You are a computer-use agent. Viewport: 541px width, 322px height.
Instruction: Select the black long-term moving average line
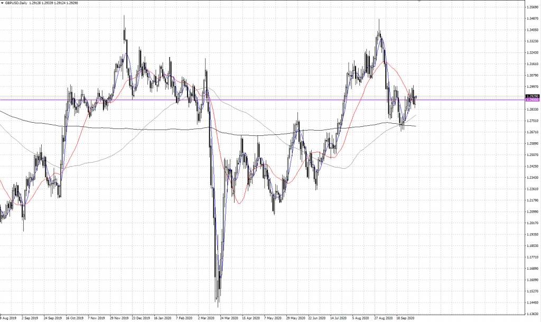tap(158, 129)
